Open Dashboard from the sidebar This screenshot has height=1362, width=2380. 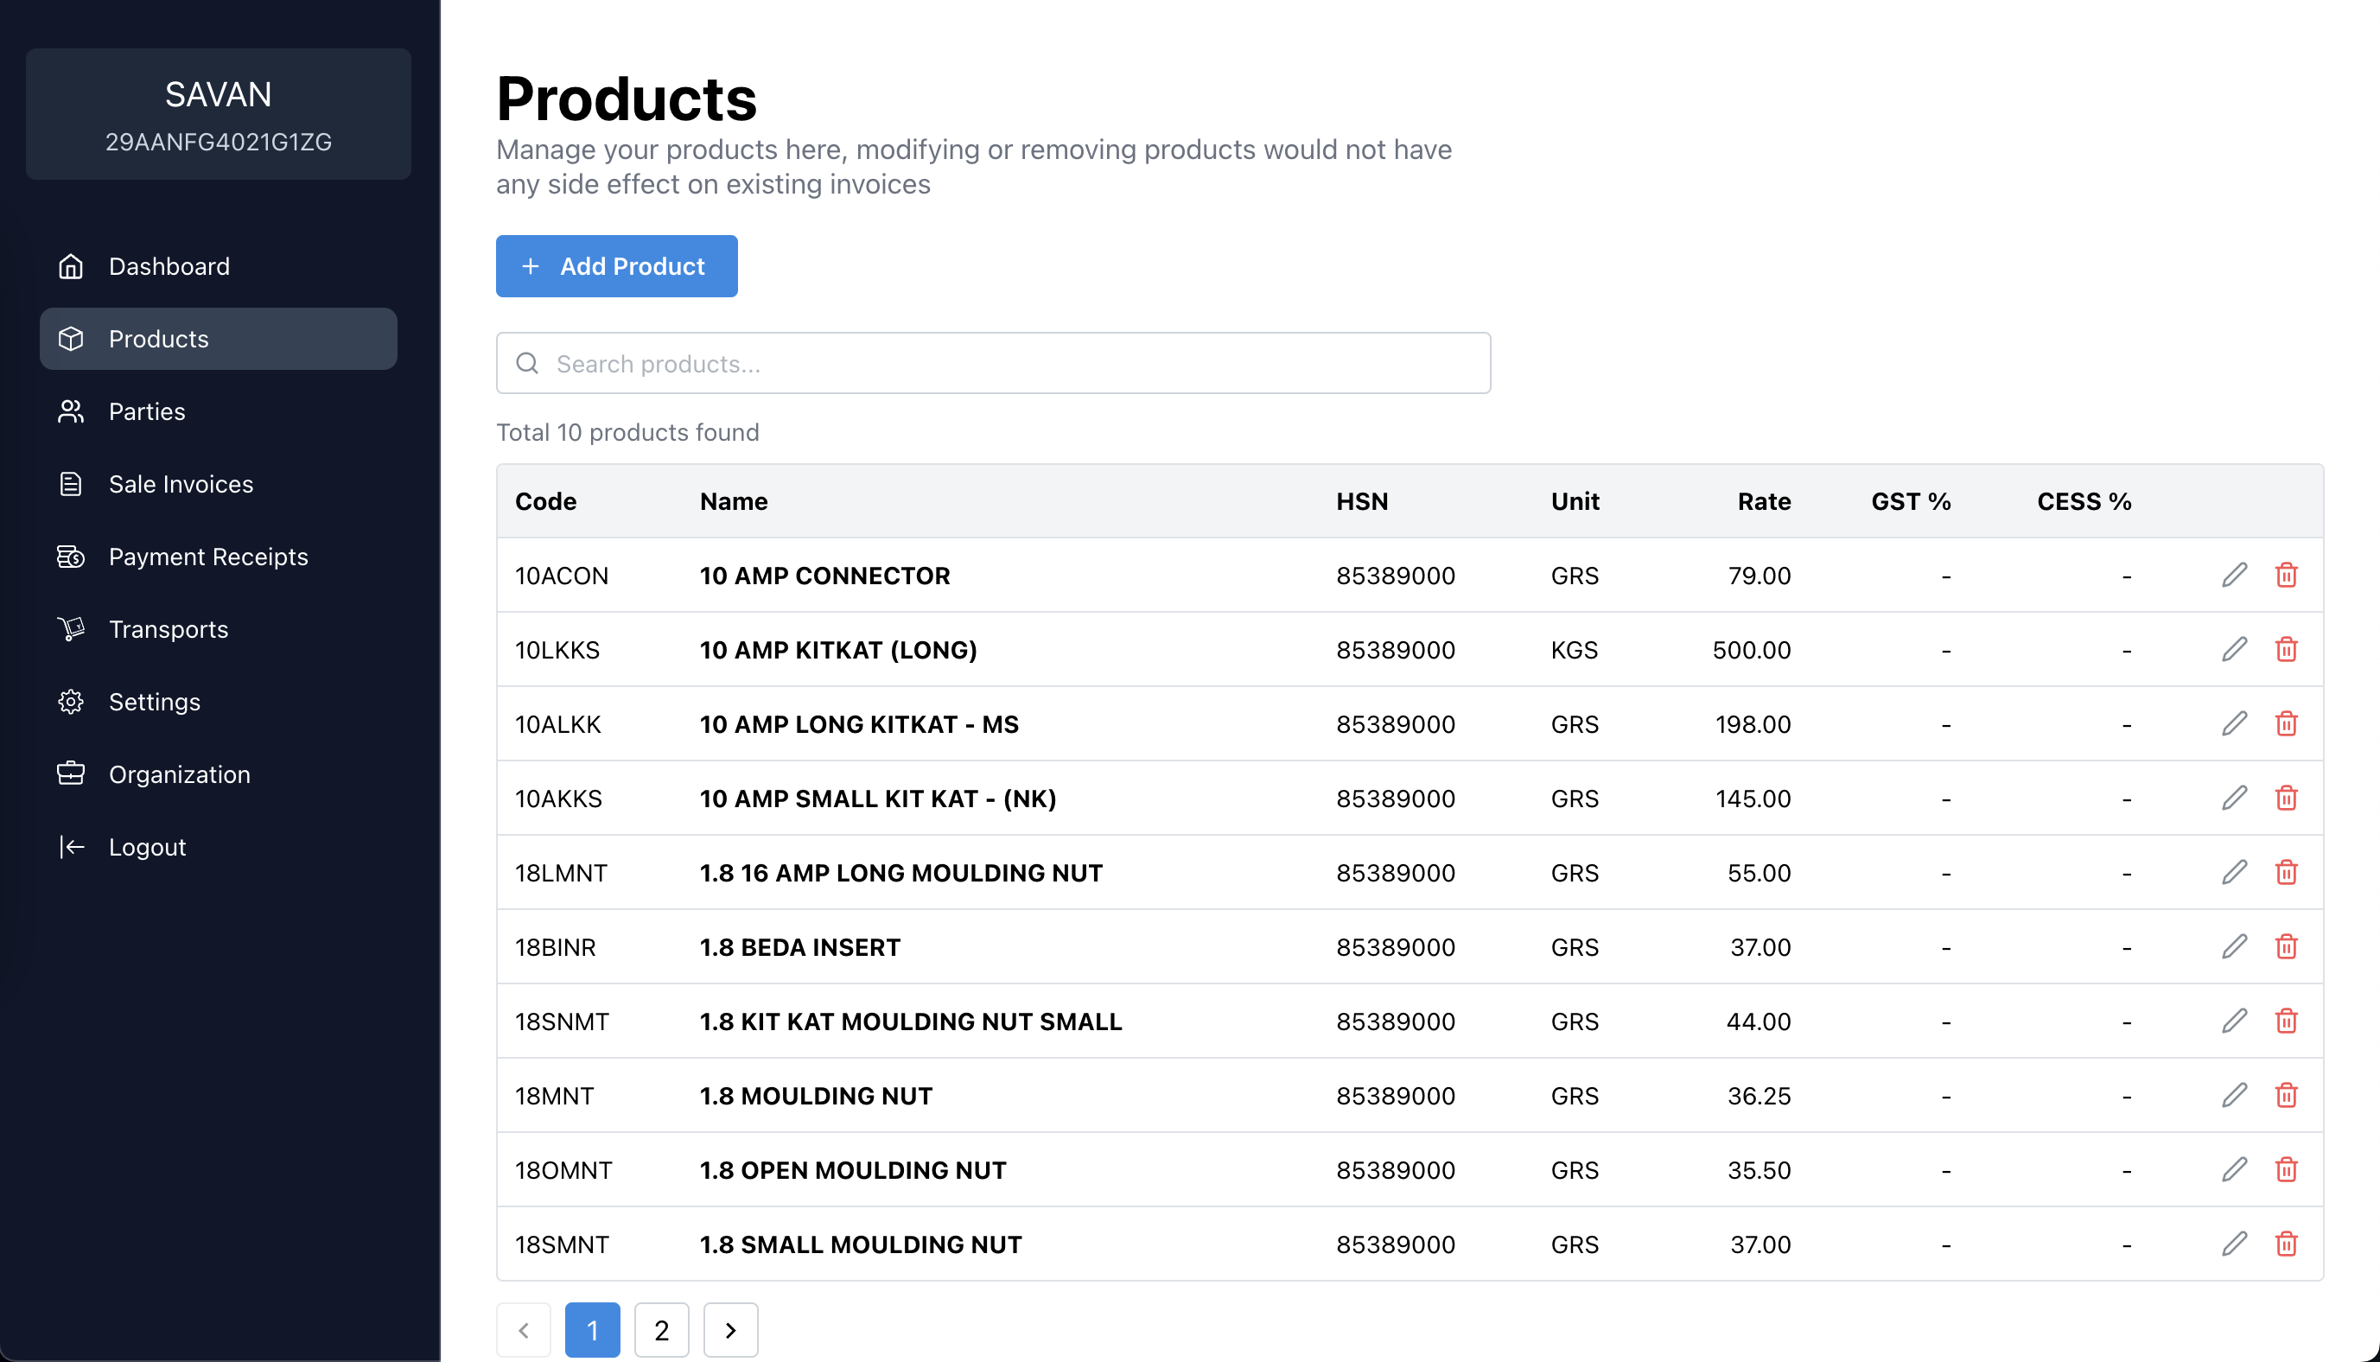coord(169,266)
